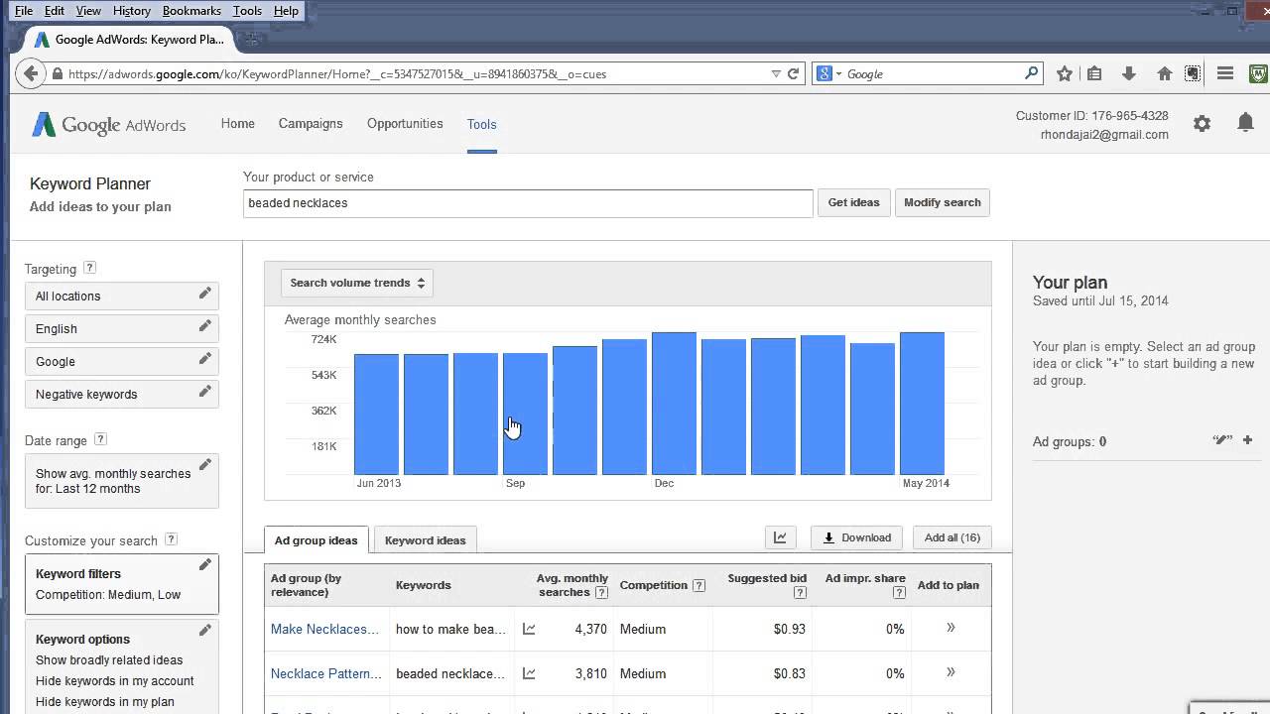Edit All locations targeting pencil
Image resolution: width=1270 pixels, height=714 pixels.
click(x=204, y=294)
